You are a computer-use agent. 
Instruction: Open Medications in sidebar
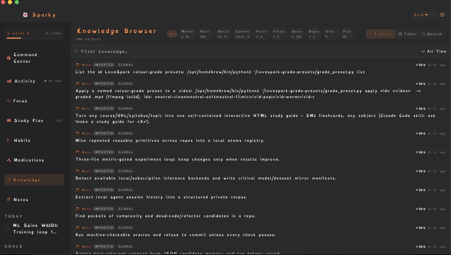pyautogui.click(x=34, y=160)
